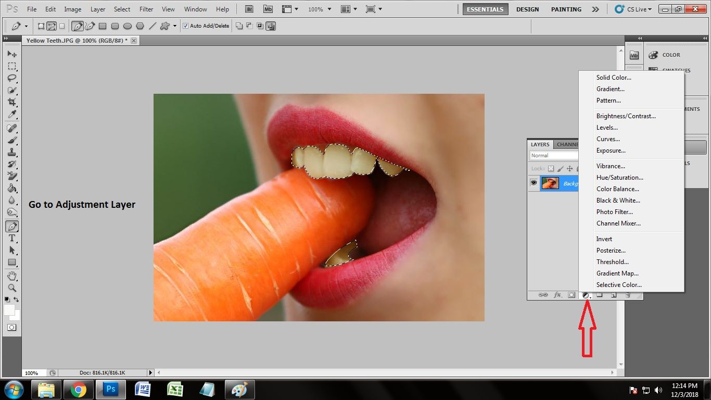Choose Selective Color... from adjustment list
The width and height of the screenshot is (711, 400).
pyautogui.click(x=619, y=285)
